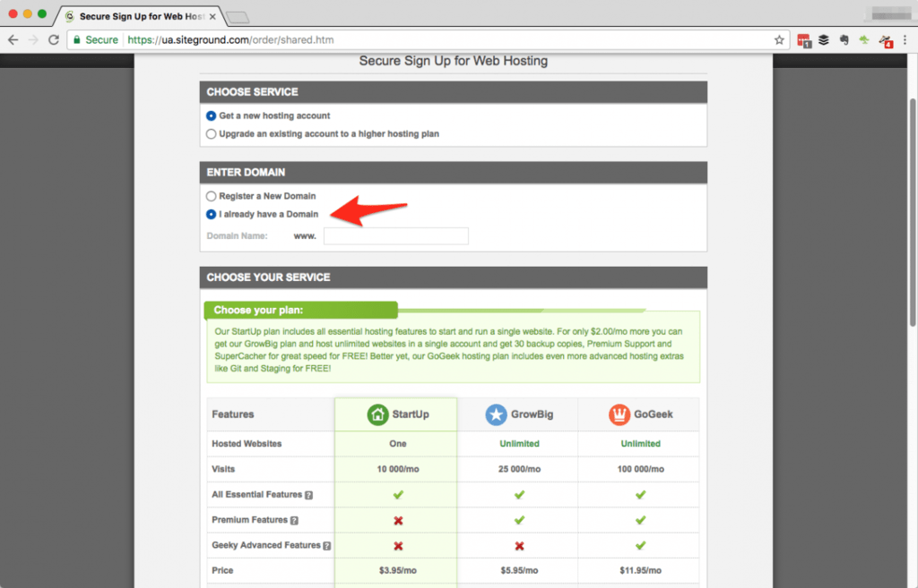Click GrowBig check mark for Premium Features
The width and height of the screenshot is (918, 588).
[519, 520]
